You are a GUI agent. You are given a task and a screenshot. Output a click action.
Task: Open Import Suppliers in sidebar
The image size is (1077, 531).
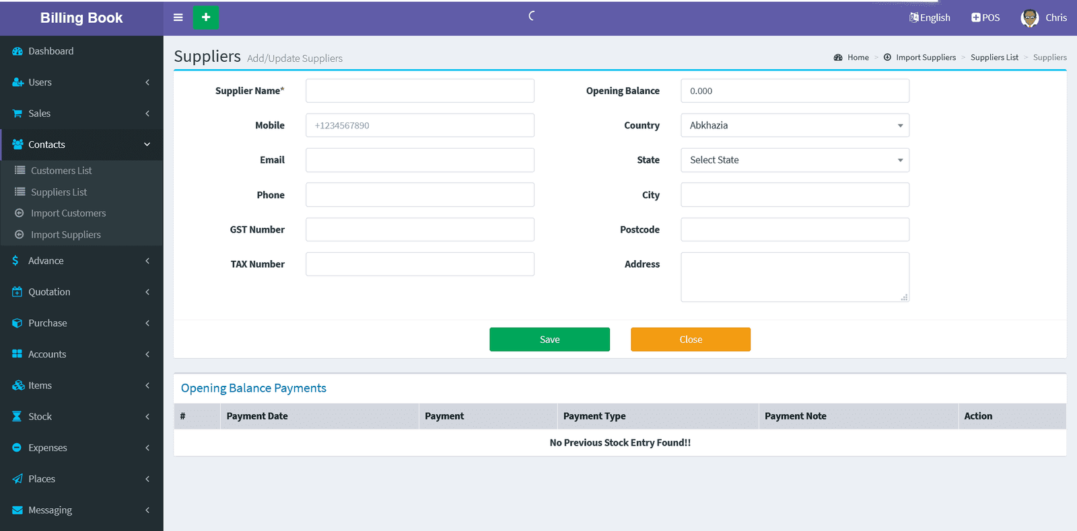[65, 235]
